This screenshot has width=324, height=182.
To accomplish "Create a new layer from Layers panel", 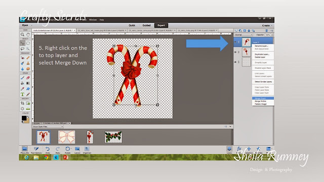I will pos(236,30).
